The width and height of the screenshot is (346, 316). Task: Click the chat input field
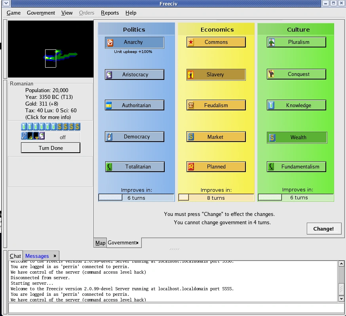(176, 308)
